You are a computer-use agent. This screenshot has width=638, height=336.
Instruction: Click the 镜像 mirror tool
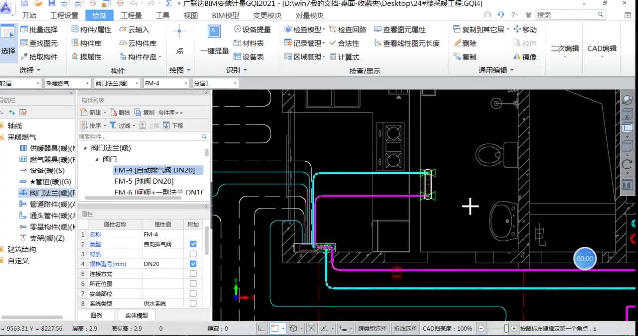[525, 57]
